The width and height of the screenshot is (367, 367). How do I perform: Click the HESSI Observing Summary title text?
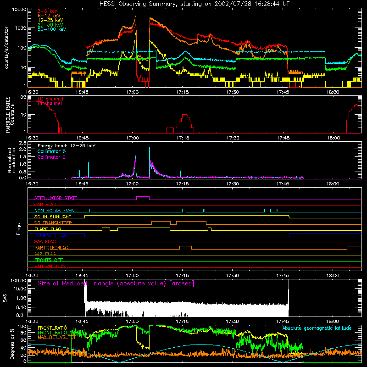[x=194, y=4]
